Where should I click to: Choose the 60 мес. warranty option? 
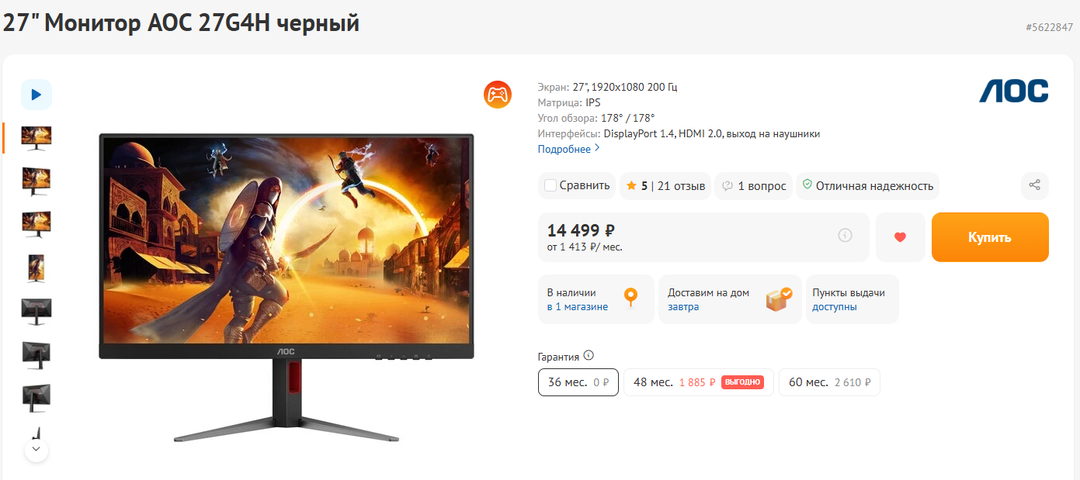(x=829, y=382)
